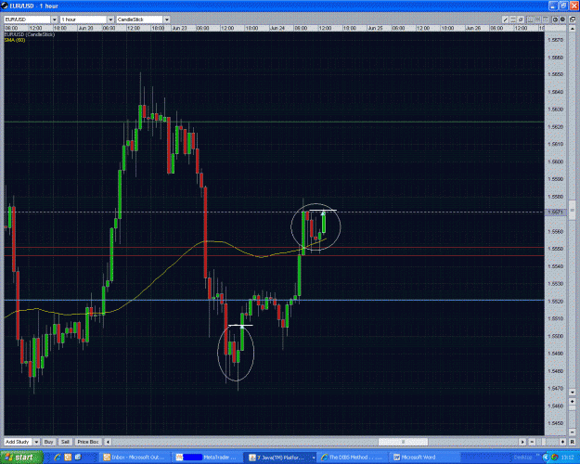Open the EUR/USD symbol dropdown
The width and height of the screenshot is (580, 464).
(54, 19)
